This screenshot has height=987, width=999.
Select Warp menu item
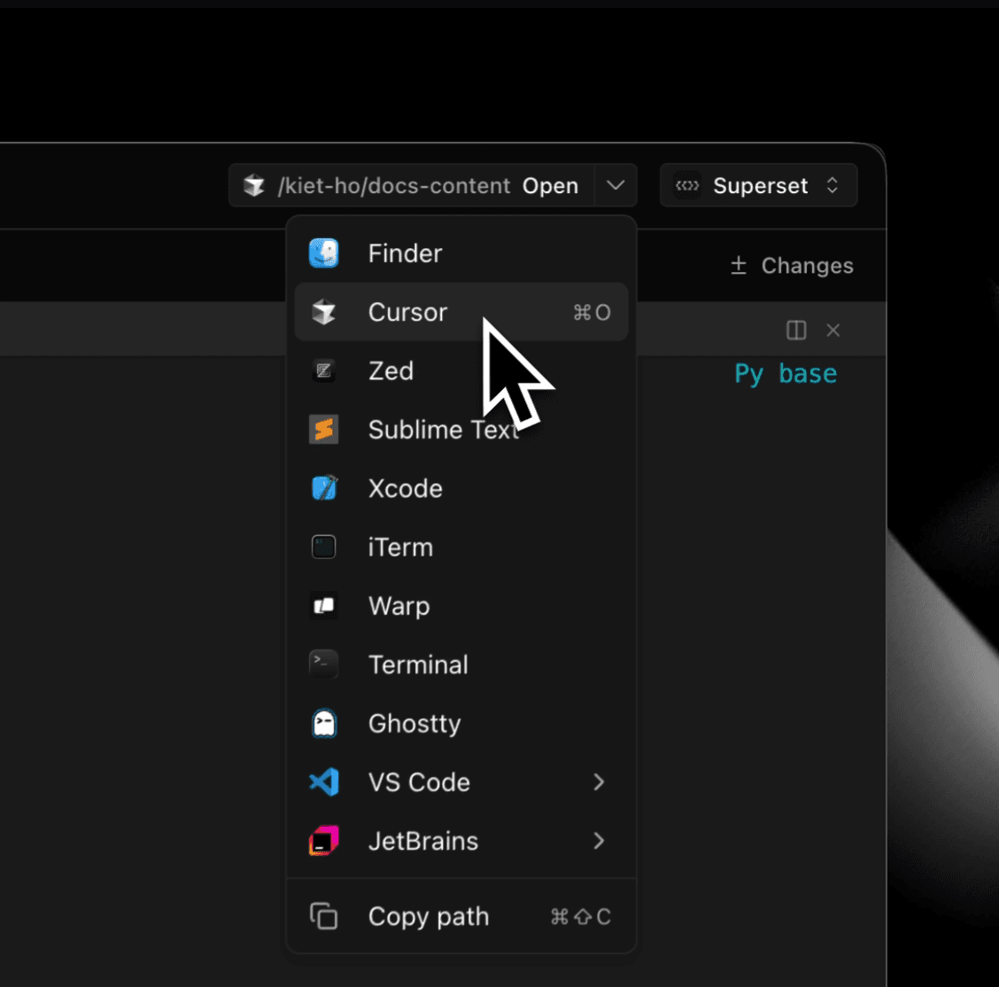pos(461,605)
